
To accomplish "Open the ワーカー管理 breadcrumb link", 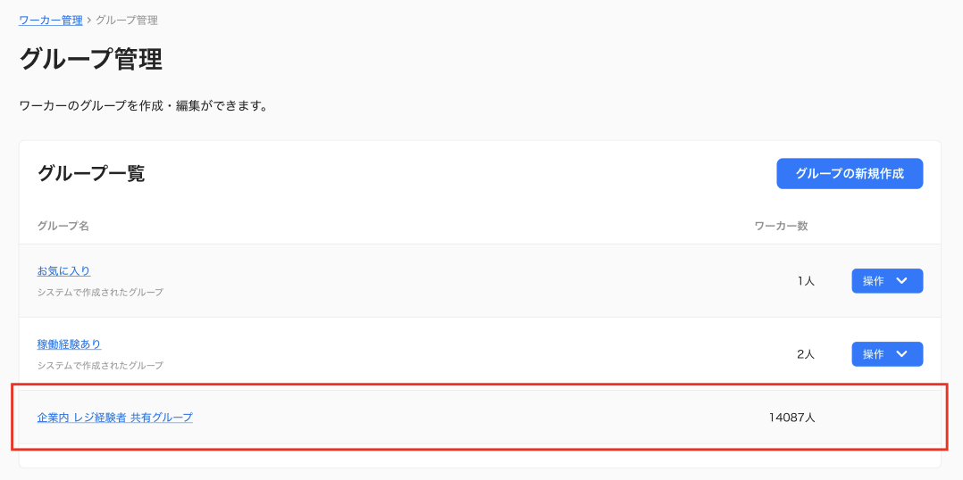I will (51, 21).
